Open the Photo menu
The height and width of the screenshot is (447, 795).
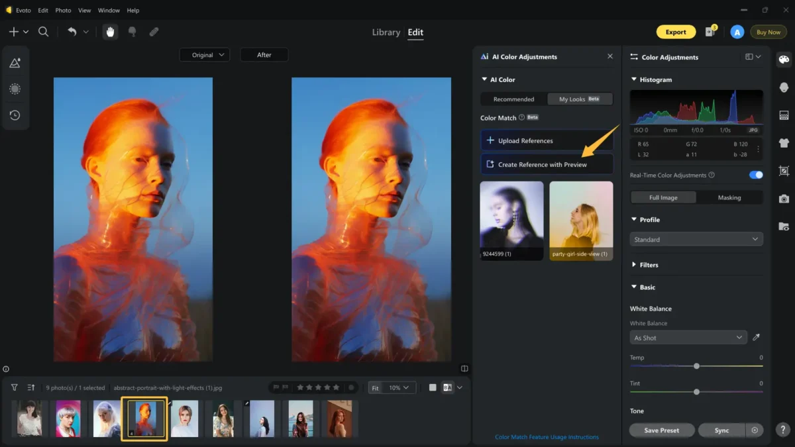click(x=63, y=11)
